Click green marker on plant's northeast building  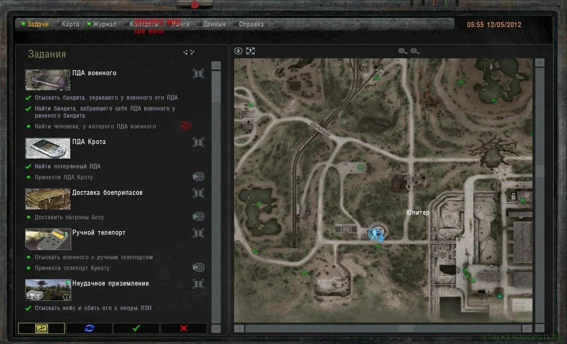[x=523, y=200]
